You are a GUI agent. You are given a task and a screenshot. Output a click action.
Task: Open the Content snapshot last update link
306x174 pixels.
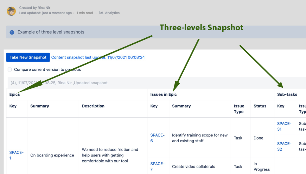pyautogui.click(x=98, y=57)
